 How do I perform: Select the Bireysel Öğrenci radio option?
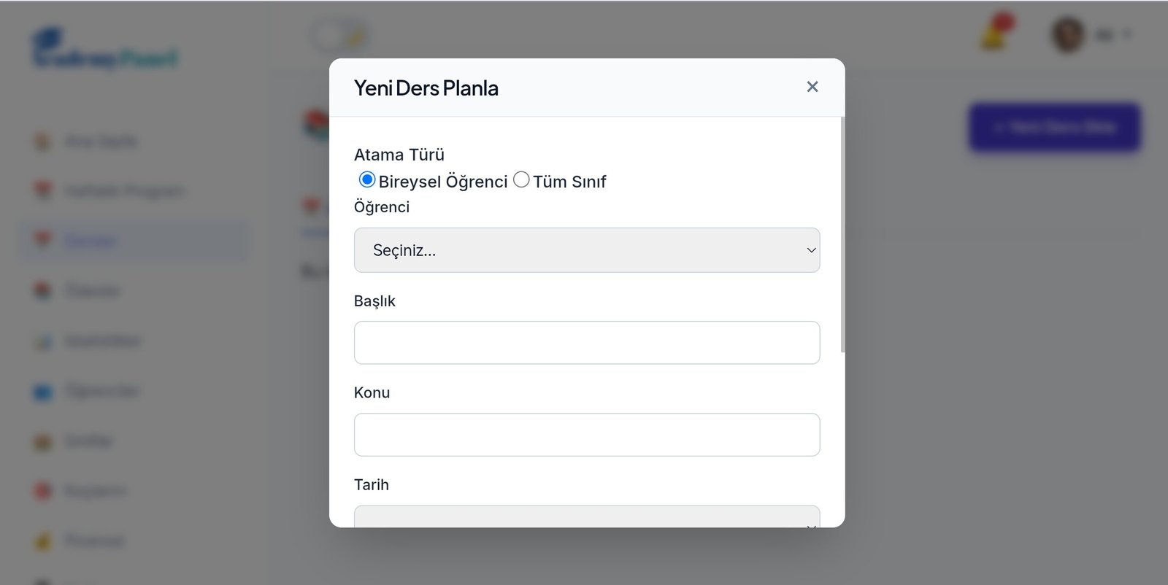pyautogui.click(x=367, y=179)
